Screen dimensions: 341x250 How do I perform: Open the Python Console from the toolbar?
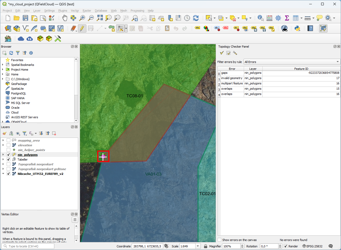point(297,28)
